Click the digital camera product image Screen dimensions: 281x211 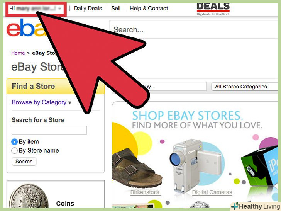(x=196, y=165)
